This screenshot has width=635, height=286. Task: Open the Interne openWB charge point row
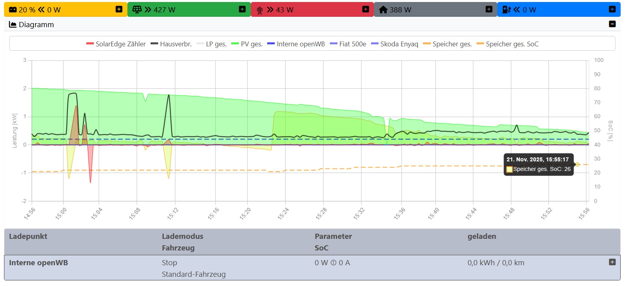click(38, 263)
